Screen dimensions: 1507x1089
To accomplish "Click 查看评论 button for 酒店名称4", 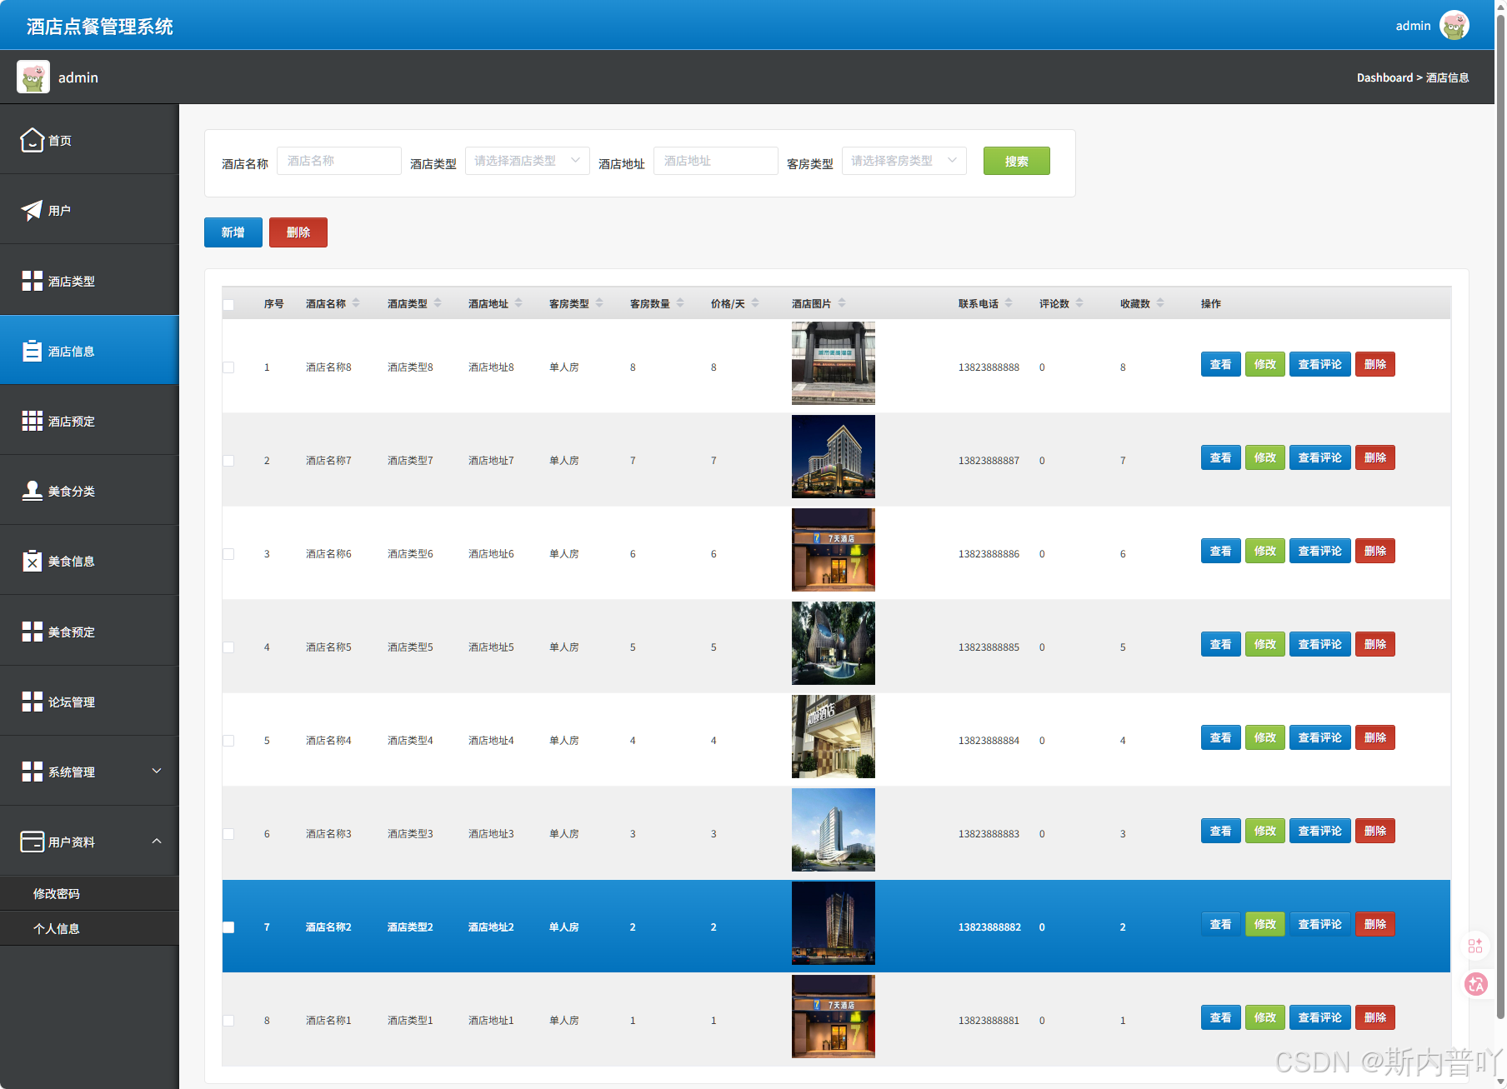I will click(1319, 737).
